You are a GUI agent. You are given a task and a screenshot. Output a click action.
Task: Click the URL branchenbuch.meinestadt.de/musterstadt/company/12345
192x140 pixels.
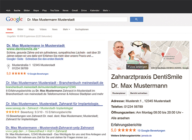[41, 87]
